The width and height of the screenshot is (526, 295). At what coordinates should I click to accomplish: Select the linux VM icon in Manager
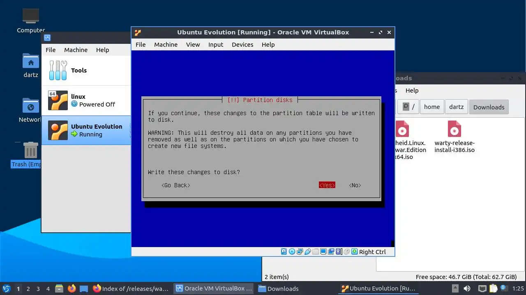(58, 100)
